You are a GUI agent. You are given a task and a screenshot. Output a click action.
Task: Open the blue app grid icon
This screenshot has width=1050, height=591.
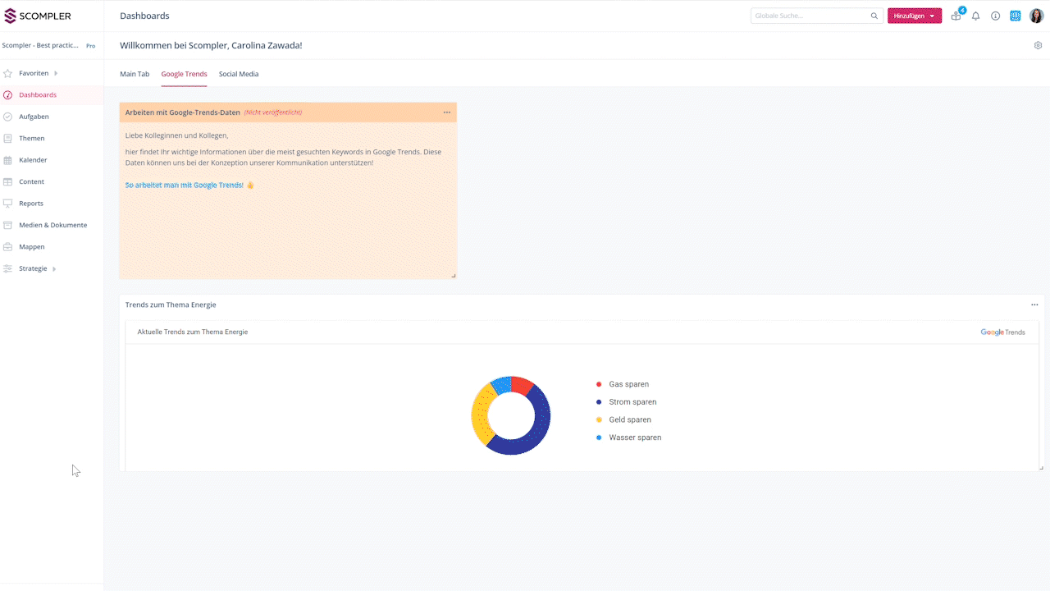tap(1016, 16)
